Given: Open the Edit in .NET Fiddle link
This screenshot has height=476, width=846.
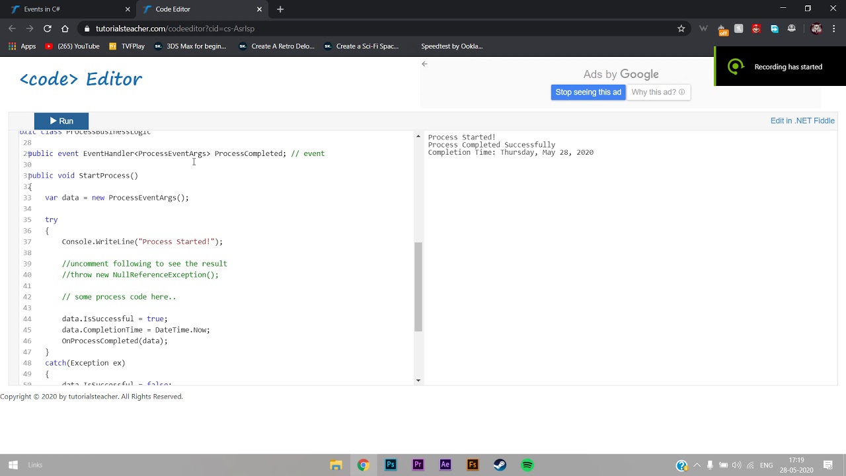Looking at the screenshot, I should point(802,121).
